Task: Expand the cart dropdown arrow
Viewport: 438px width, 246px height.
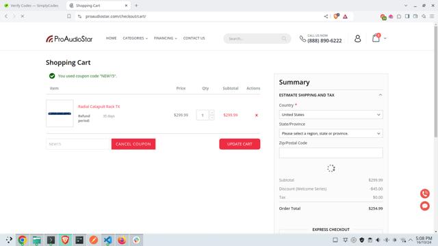Action: coord(385,38)
